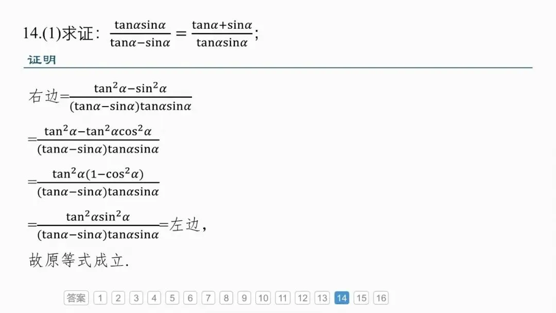Image resolution: width=556 pixels, height=313 pixels.
Task: Navigate to question 5
Action: coord(172,298)
